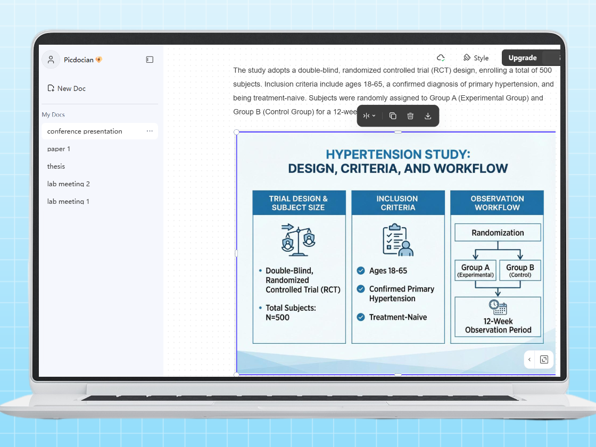Screen dimensions: 596x447
Task: Open the paper 1 document
Action: coord(59,148)
